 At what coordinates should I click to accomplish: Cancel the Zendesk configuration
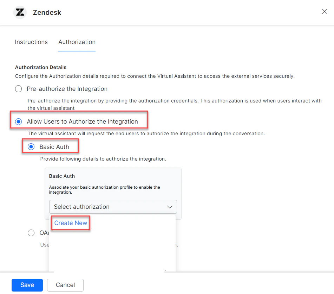pyautogui.click(x=65, y=285)
